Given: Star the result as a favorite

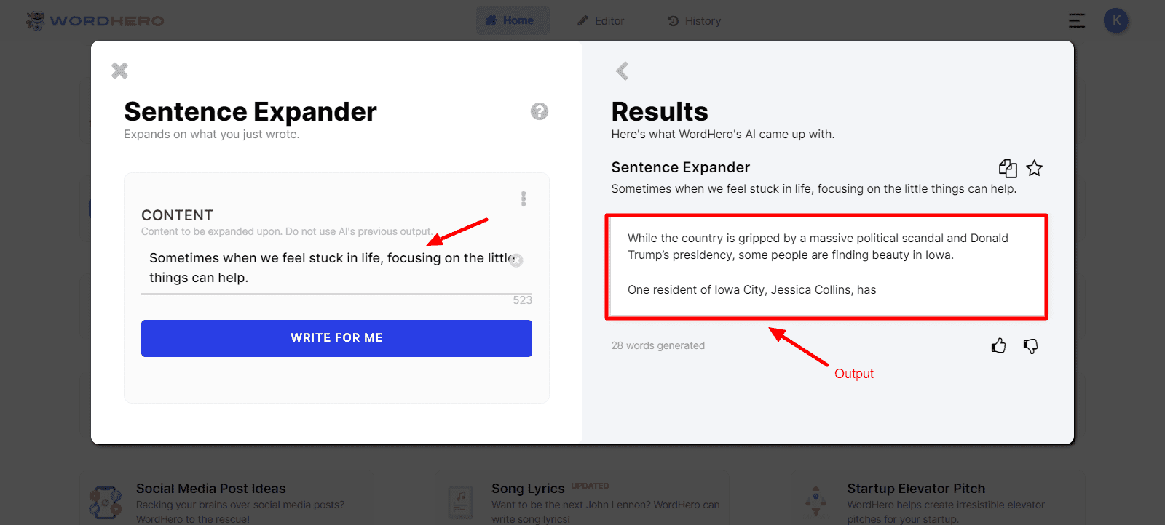Looking at the screenshot, I should [1035, 169].
